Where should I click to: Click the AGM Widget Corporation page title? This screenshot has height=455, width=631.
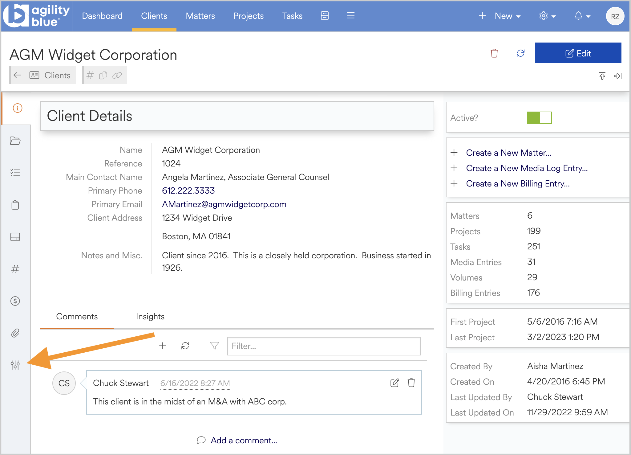point(93,55)
